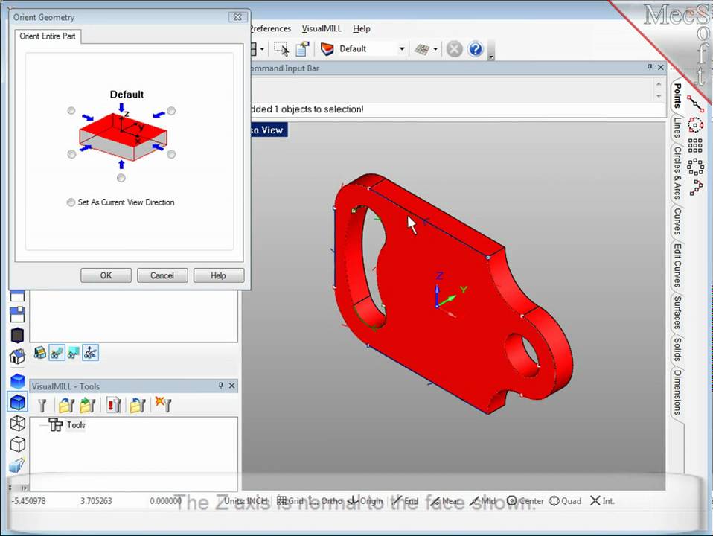Viewport: 713px width, 536px height.
Task: Click the folder with green arrow tool icon
Action: click(x=87, y=405)
